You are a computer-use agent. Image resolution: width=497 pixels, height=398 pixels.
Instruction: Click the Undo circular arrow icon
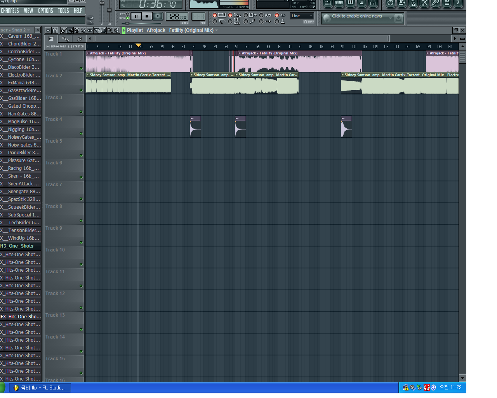(390, 3)
